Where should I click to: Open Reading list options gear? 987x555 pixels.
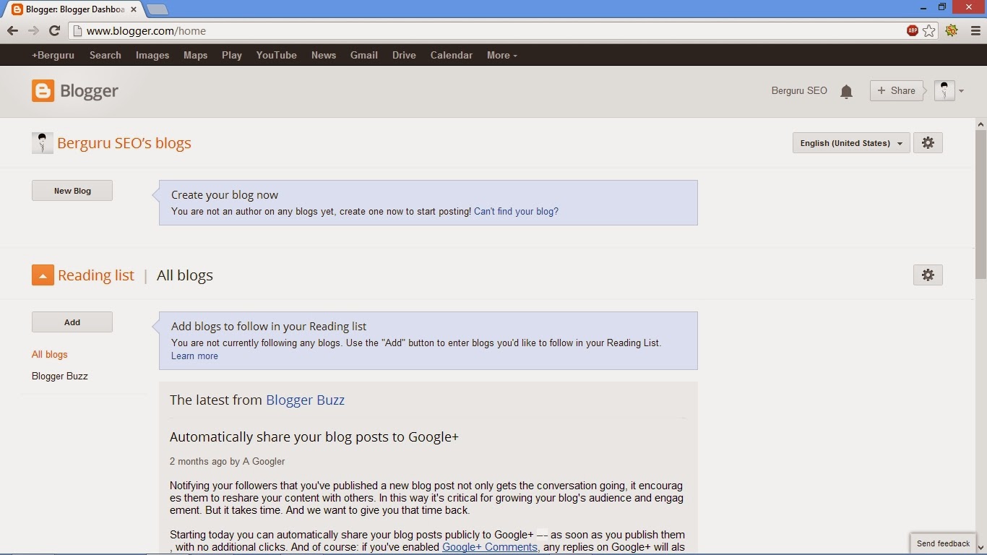928,275
